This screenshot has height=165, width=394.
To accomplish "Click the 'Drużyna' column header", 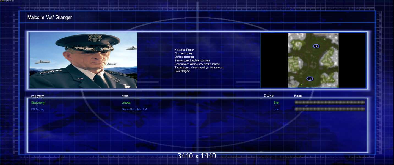I will (269, 96).
